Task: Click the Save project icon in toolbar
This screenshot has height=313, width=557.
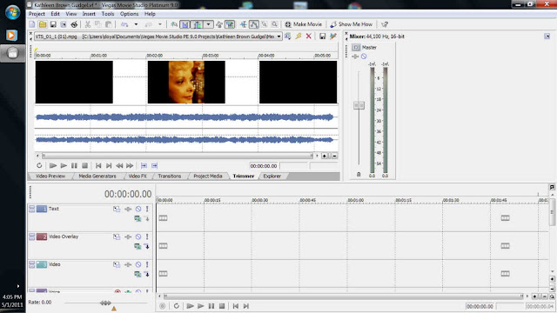Action: point(53,24)
